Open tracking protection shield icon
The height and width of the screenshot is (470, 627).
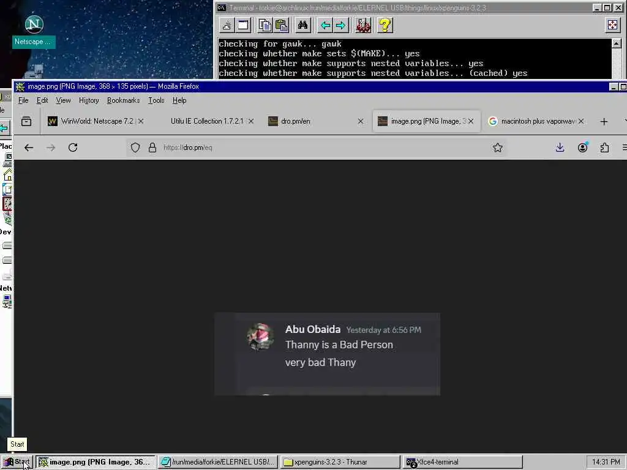click(x=135, y=148)
